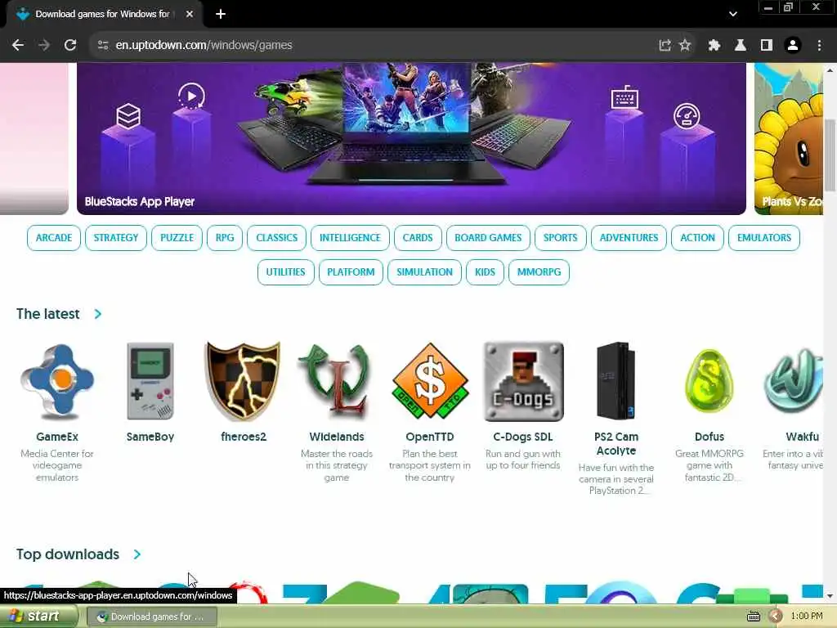Choose the CARDS category

tap(418, 238)
